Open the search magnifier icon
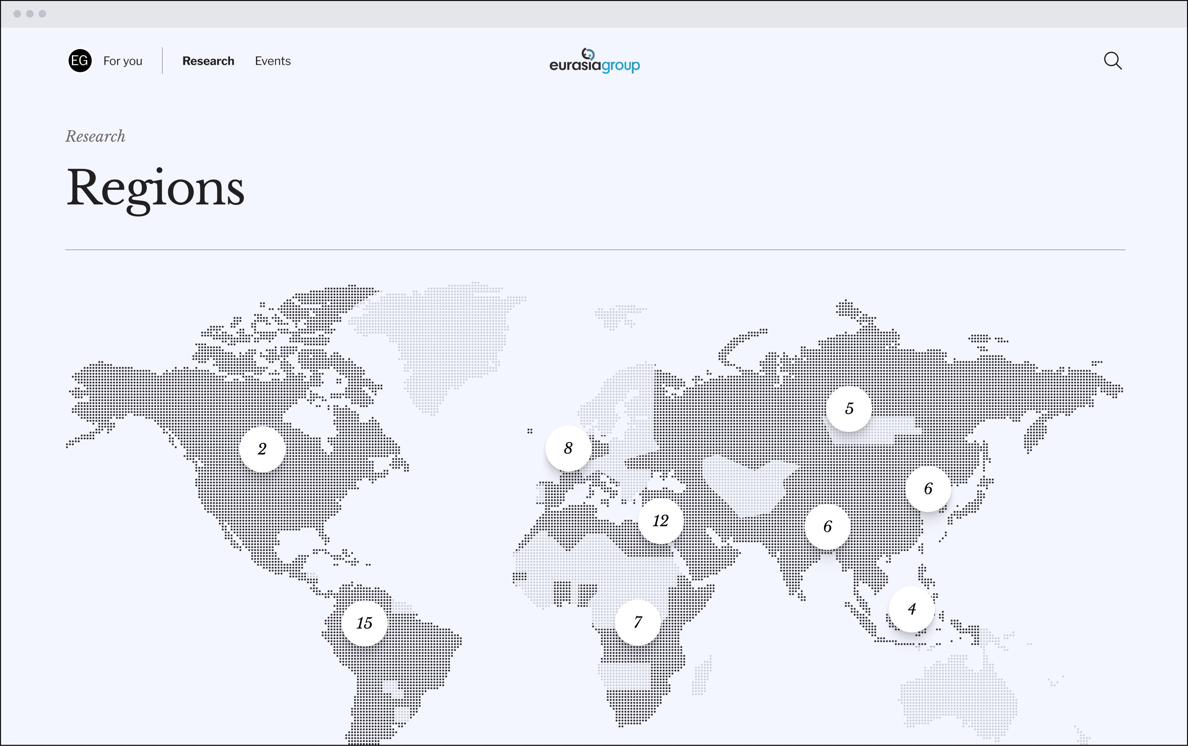The image size is (1188, 746). (1112, 61)
